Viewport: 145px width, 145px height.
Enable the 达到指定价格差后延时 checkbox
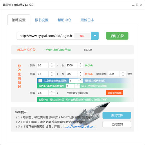click(x=40, y=81)
